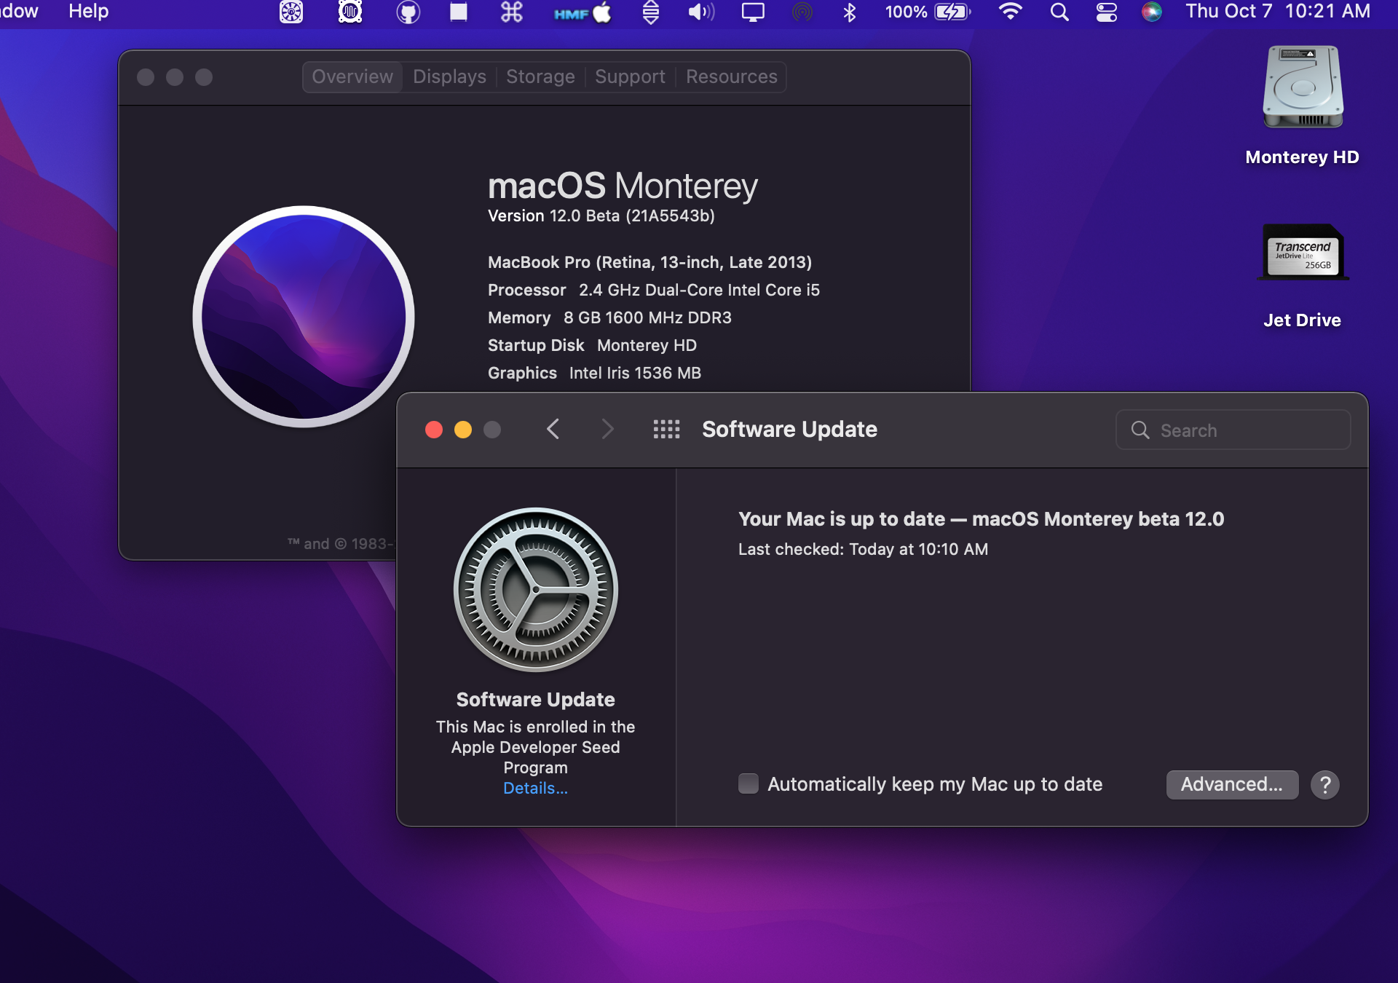Click the stacked lines menu bar icon

(651, 12)
